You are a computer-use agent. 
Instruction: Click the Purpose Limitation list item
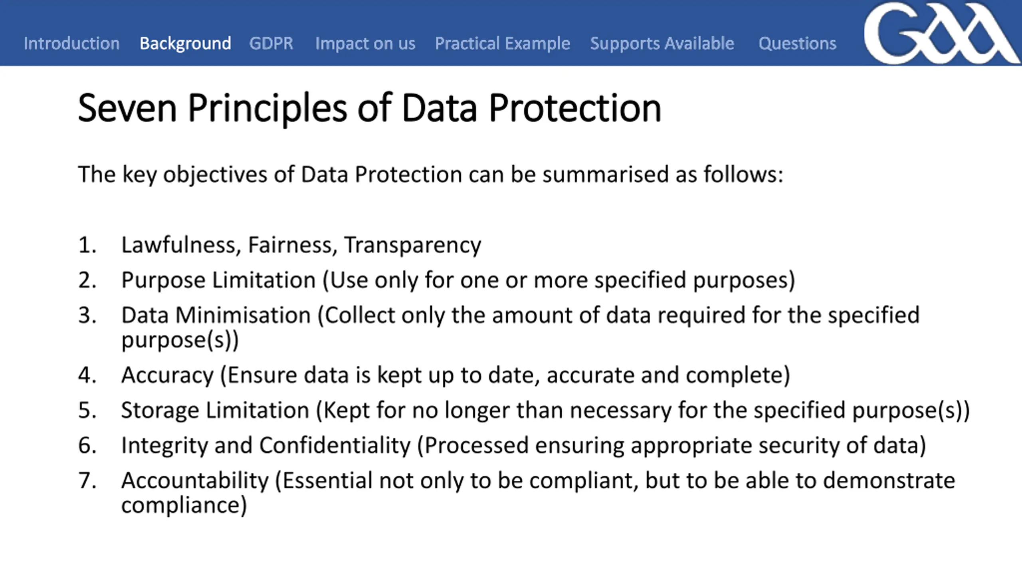click(458, 280)
